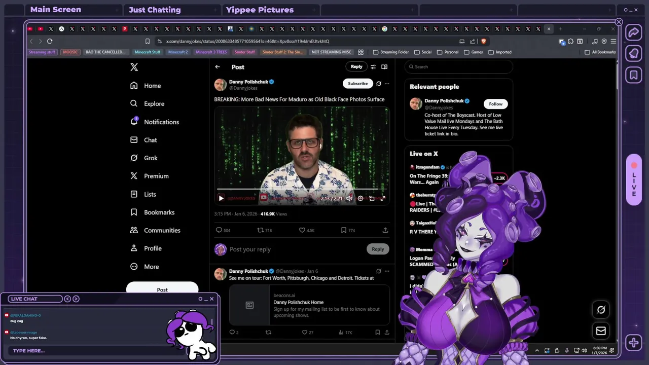The height and width of the screenshot is (365, 649).
Task: Open the 'Streaming stuff' bookmark group
Action: click(42, 52)
